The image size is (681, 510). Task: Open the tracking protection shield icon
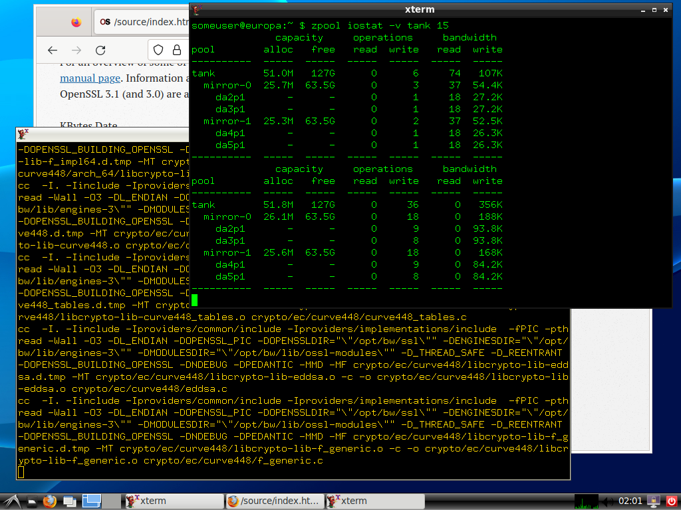[158, 50]
